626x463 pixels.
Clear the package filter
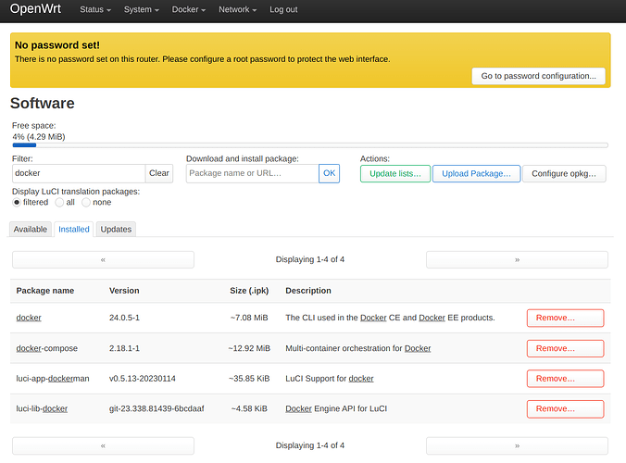159,174
